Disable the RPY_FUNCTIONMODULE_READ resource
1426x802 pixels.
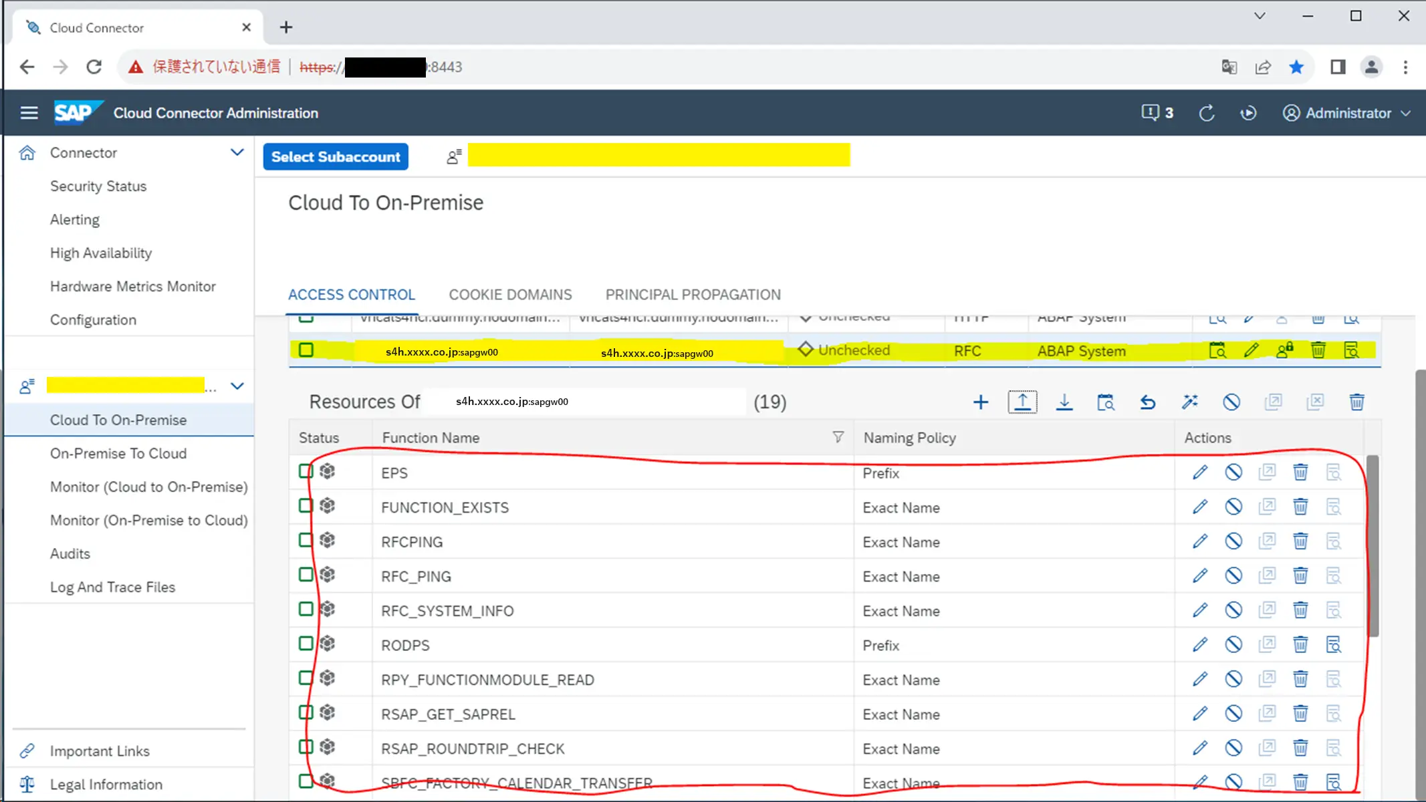click(1233, 680)
